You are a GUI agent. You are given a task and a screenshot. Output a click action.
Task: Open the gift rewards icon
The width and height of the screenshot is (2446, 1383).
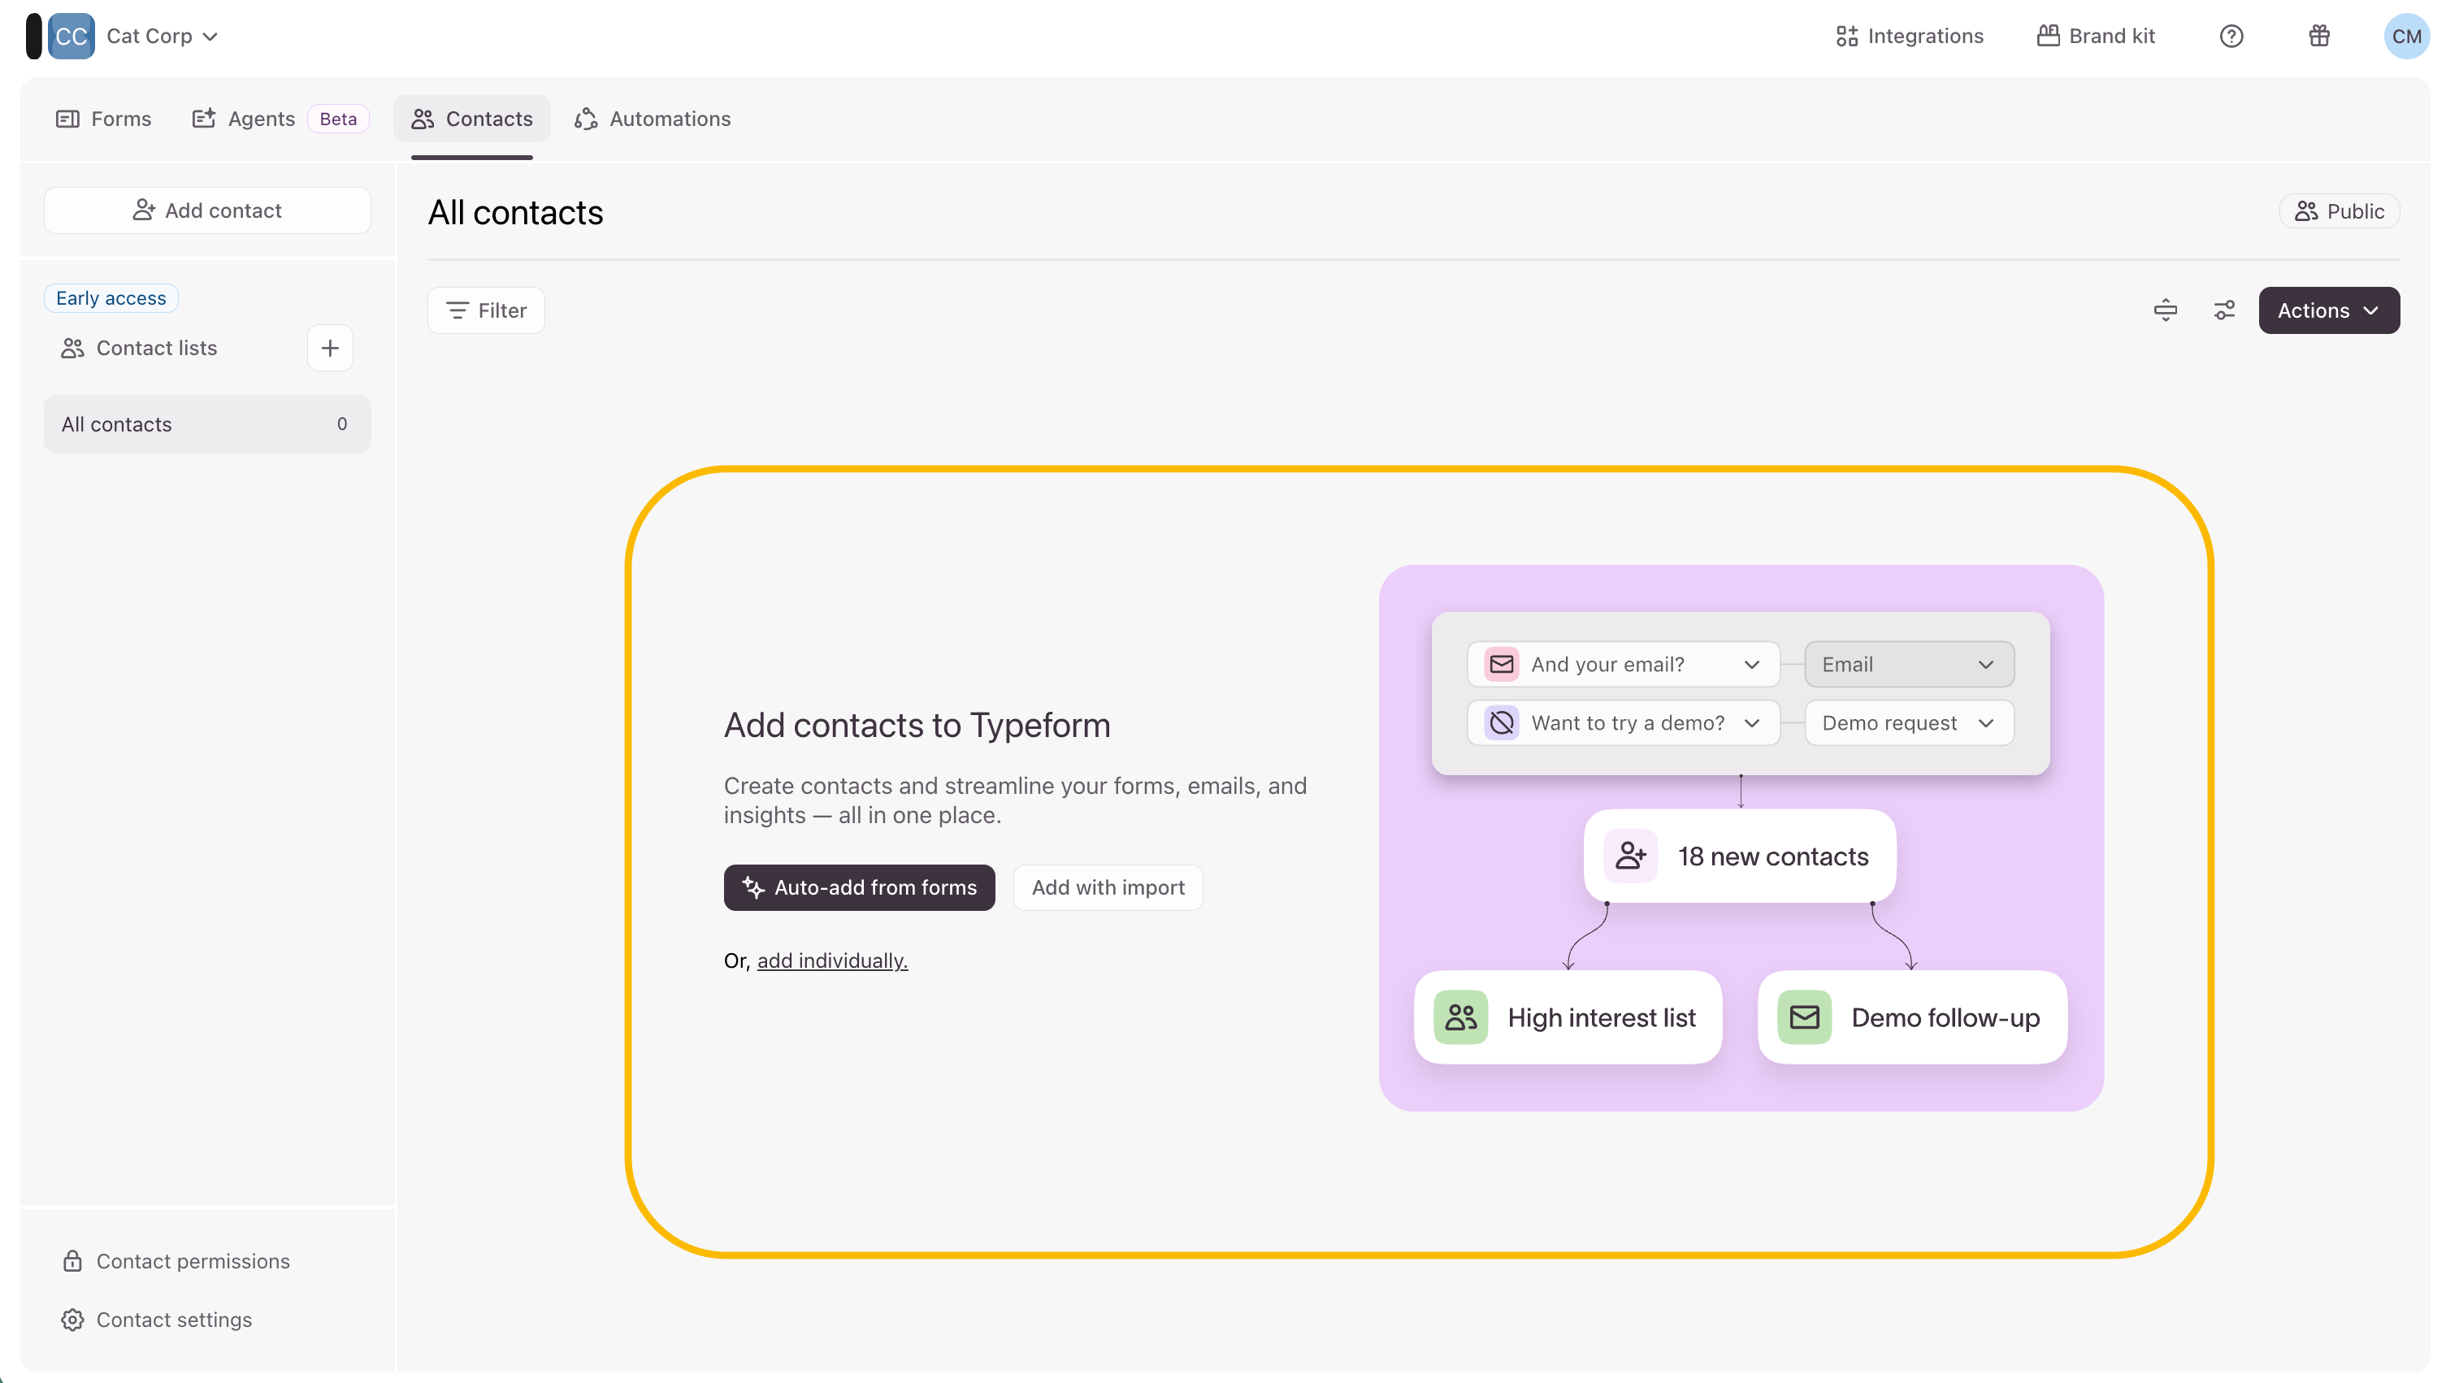[2318, 36]
